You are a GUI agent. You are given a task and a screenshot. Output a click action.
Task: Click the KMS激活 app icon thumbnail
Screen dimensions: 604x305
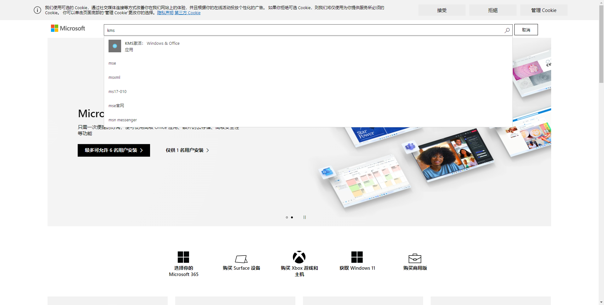115,46
